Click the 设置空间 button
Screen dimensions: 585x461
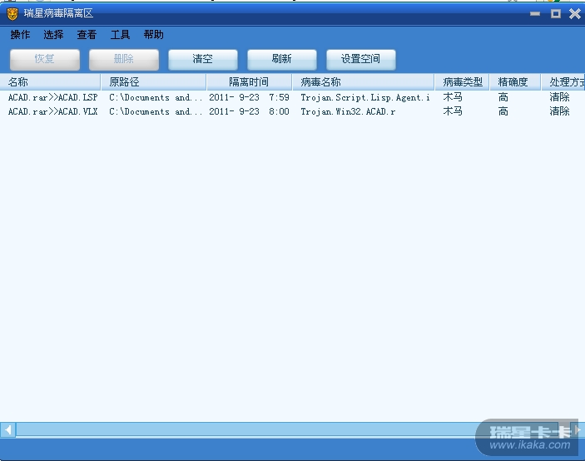[361, 59]
